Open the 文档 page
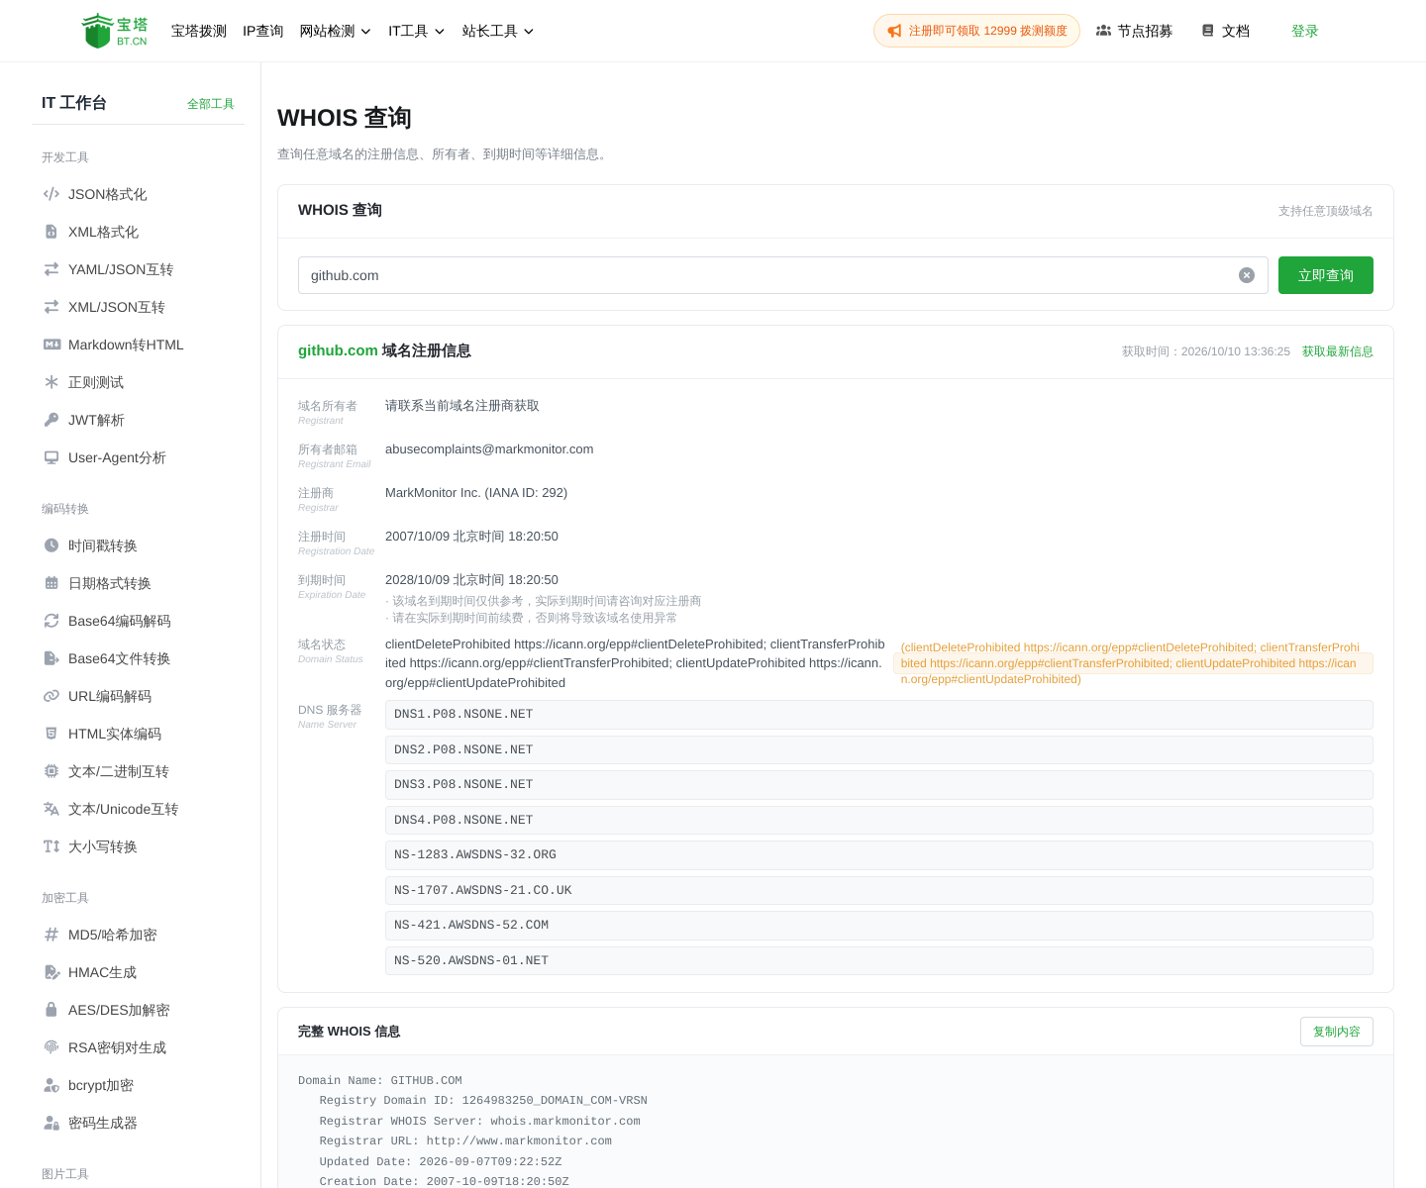 tap(1225, 31)
